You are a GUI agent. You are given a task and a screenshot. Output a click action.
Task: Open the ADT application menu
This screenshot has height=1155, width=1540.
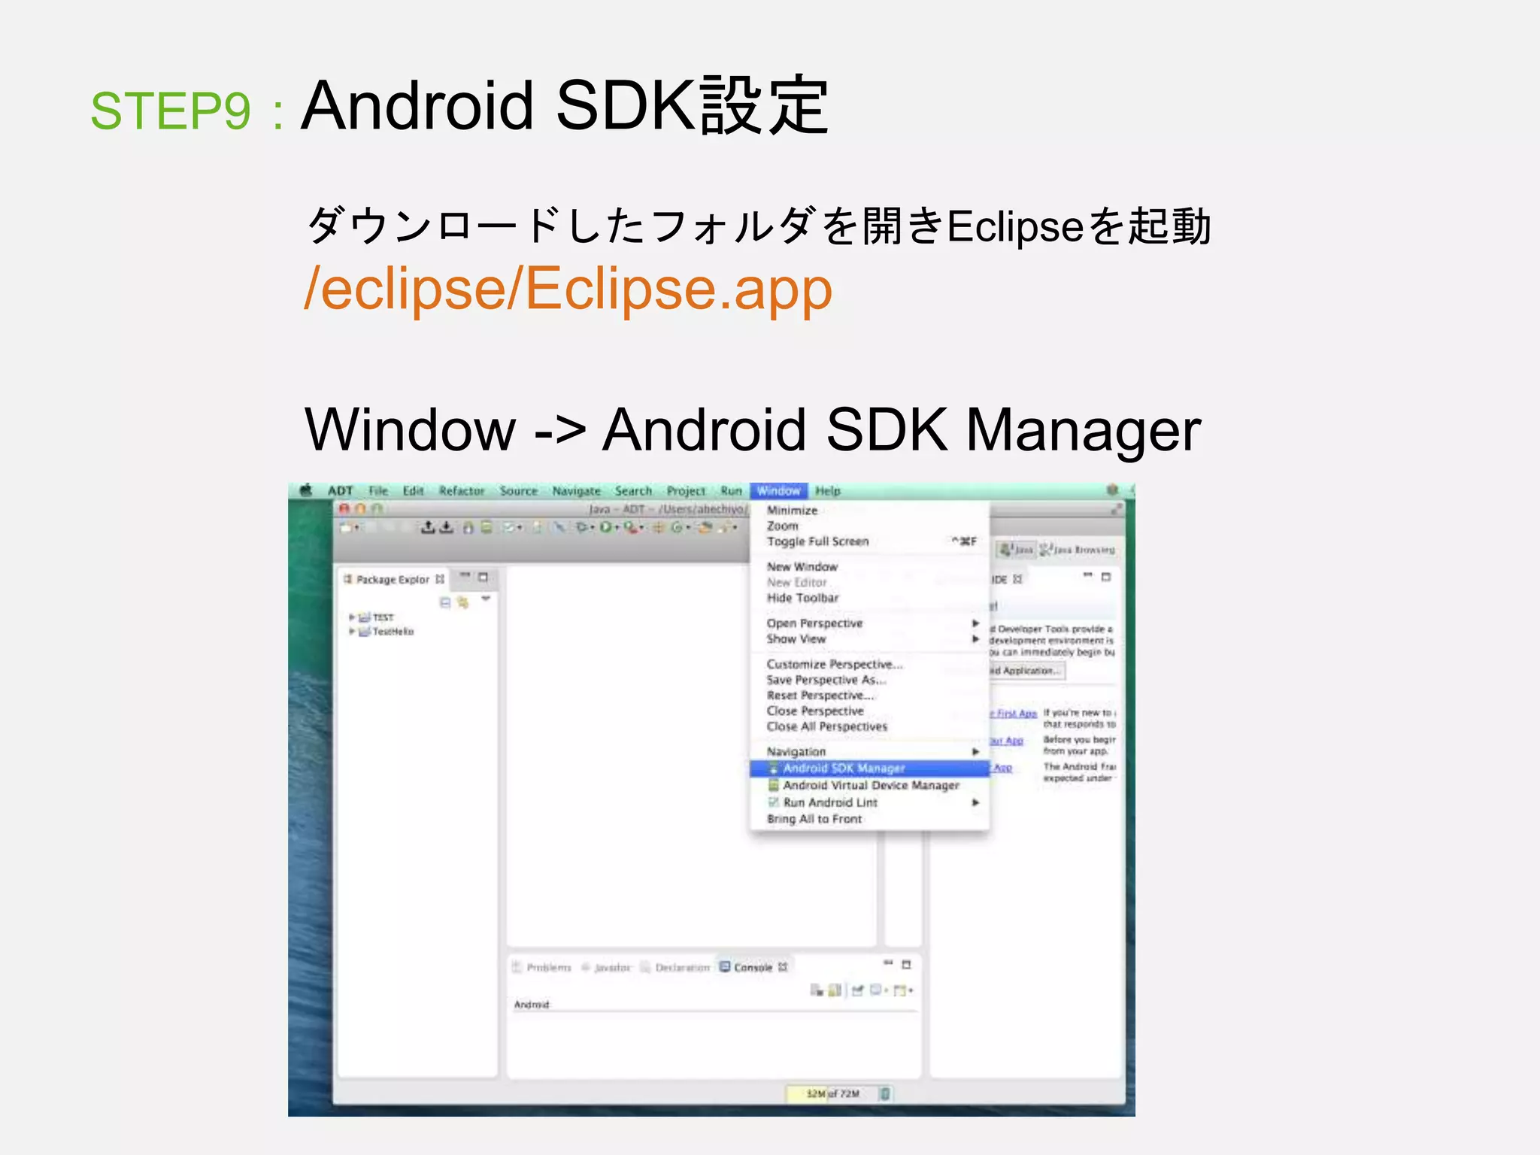coord(340,491)
